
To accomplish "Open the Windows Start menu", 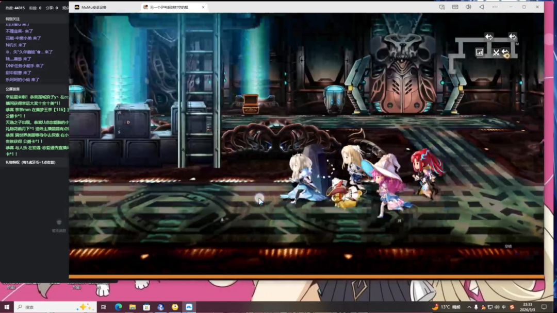I will (x=7, y=307).
